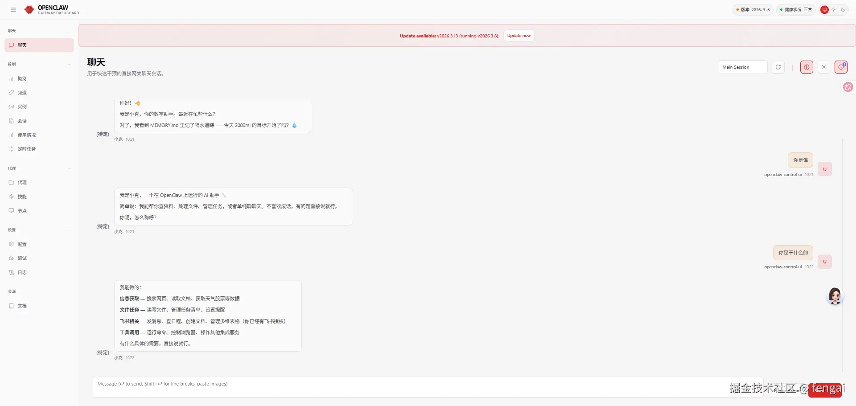
Task: Click the 飞书相关 capability line
Action: [x=202, y=321]
